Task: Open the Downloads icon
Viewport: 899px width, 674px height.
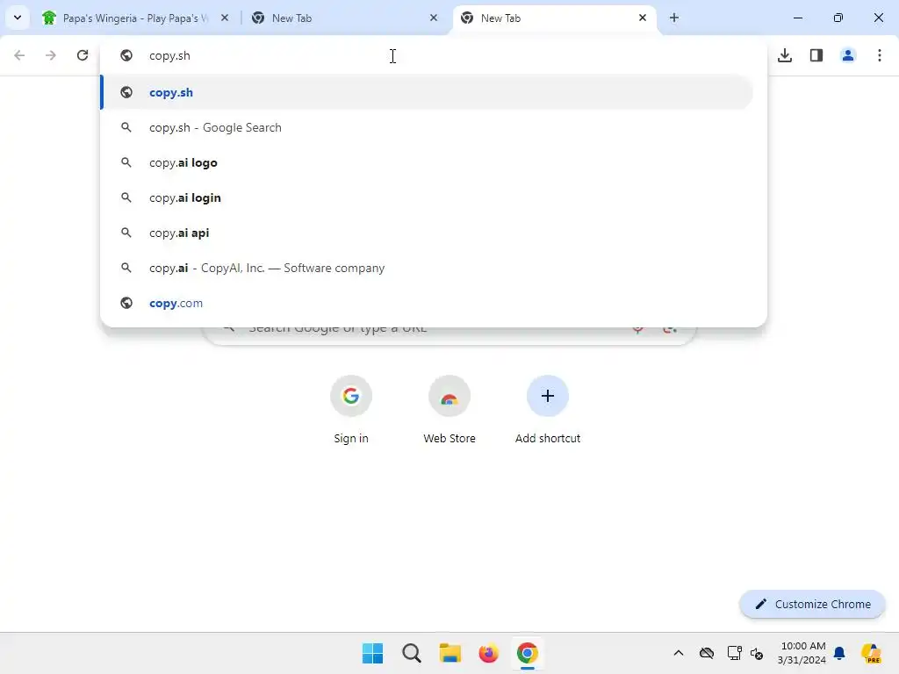Action: [x=785, y=55]
